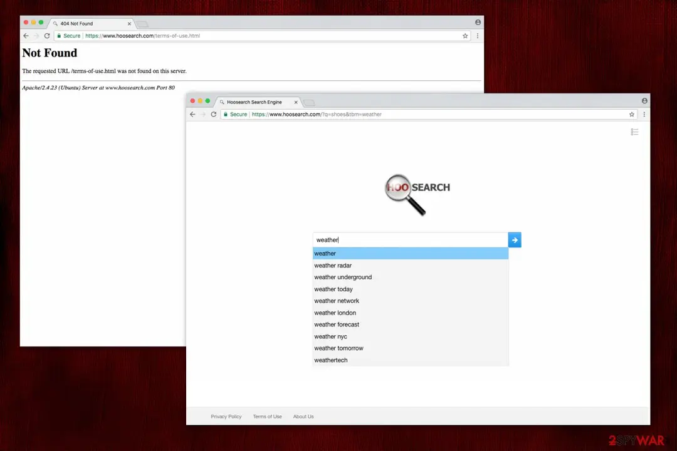The height and width of the screenshot is (451, 677).
Task: Click Secure lock in 404 window
Action: pyautogui.click(x=69, y=36)
